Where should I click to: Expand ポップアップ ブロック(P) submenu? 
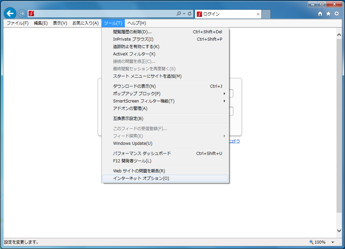(165, 94)
